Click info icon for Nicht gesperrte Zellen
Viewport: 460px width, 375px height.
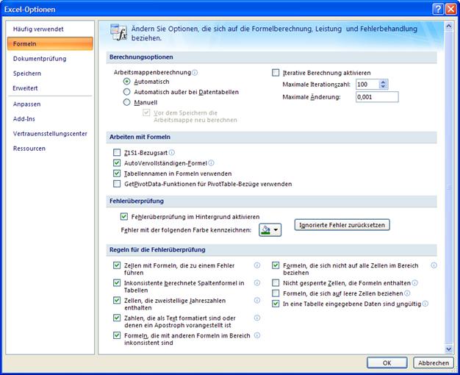[415, 282]
